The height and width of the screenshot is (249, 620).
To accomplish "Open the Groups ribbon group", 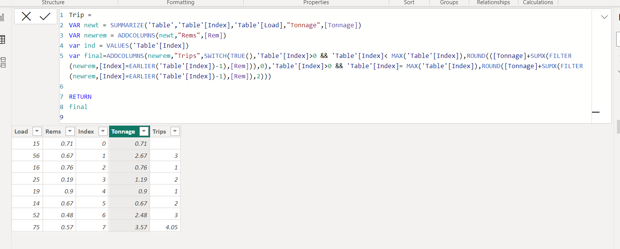I will tap(449, 3).
